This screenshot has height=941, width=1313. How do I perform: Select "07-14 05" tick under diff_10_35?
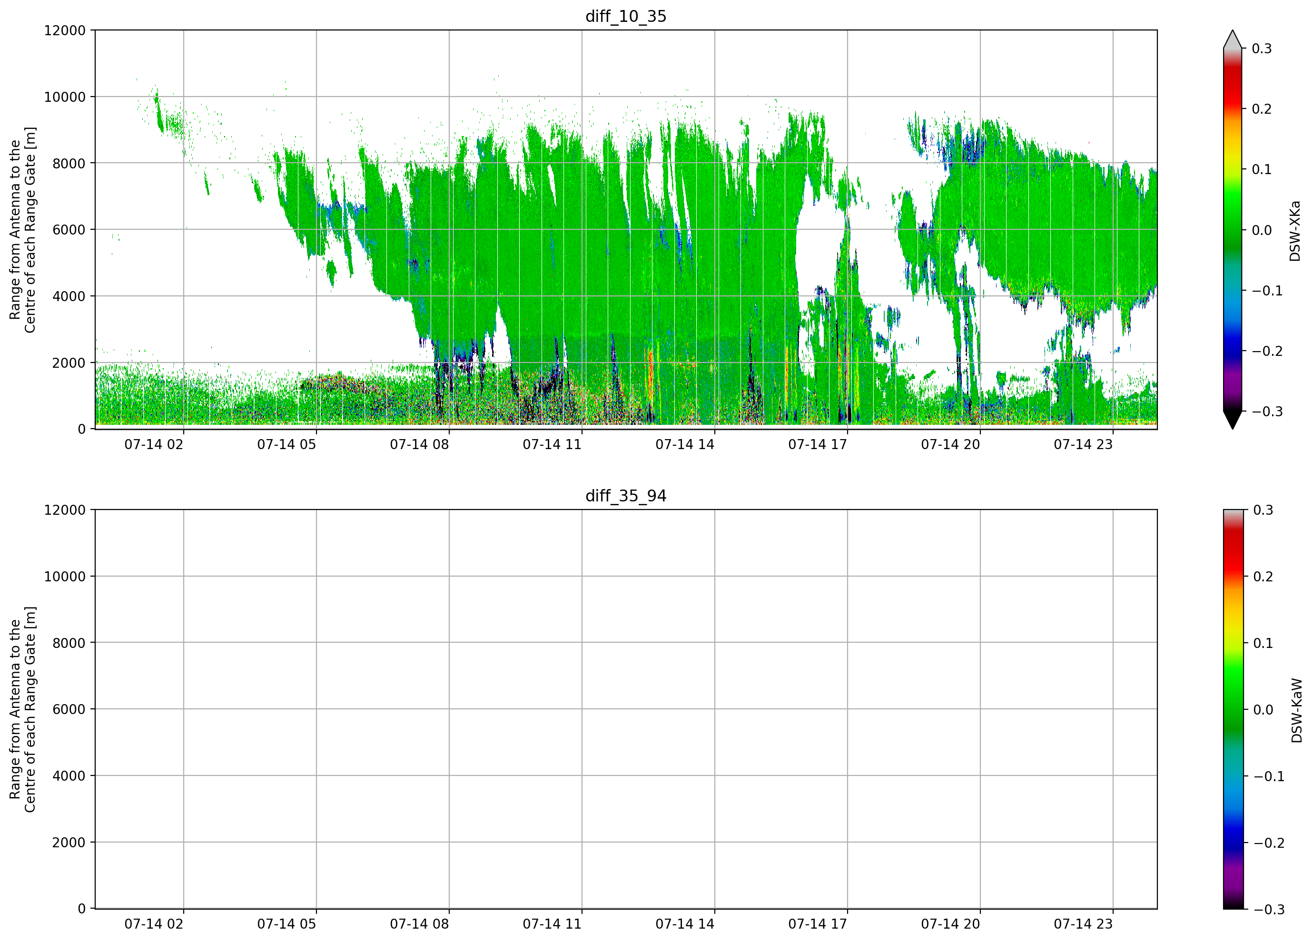286,444
